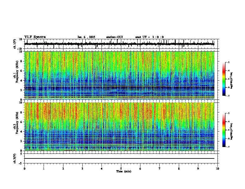Click time axis tick label "7"
Viewport: 245px width, 189px height.
click(x=160, y=169)
